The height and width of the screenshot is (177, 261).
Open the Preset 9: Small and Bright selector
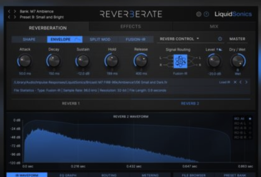42,17
